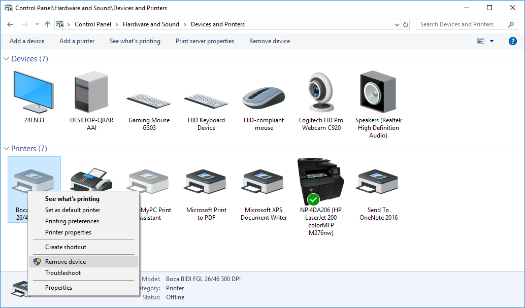Select the GoToMyPC Print Assistant printer icon
525x308 pixels.
click(x=149, y=181)
